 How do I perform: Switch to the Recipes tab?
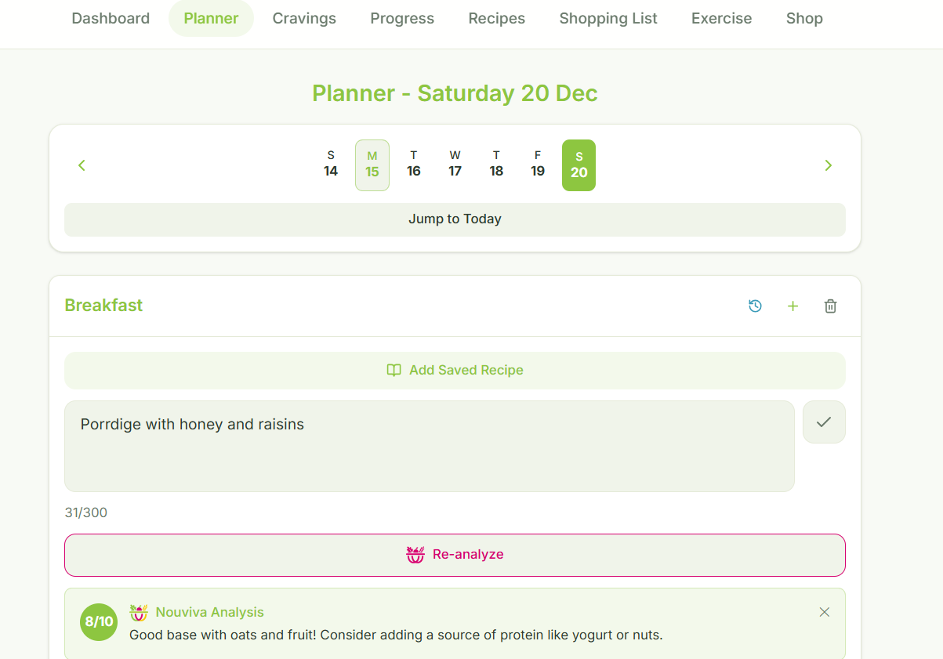[x=496, y=18]
